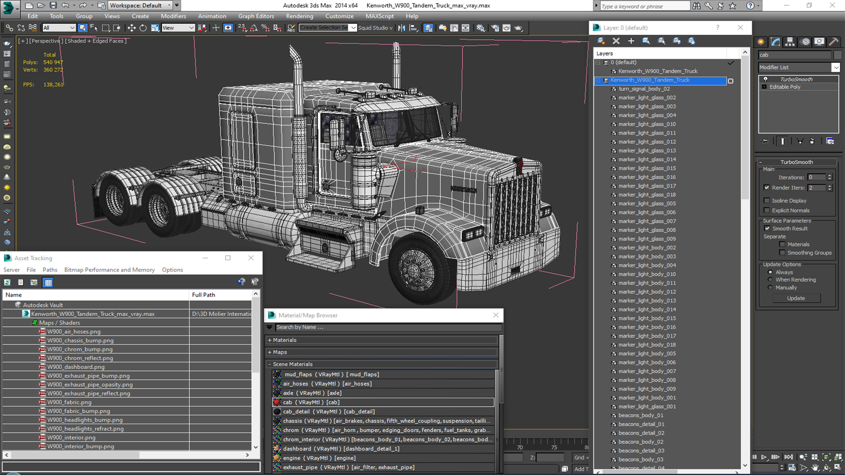Open Bitmap Performance and Memory menu
845x475 pixels.
(110, 270)
